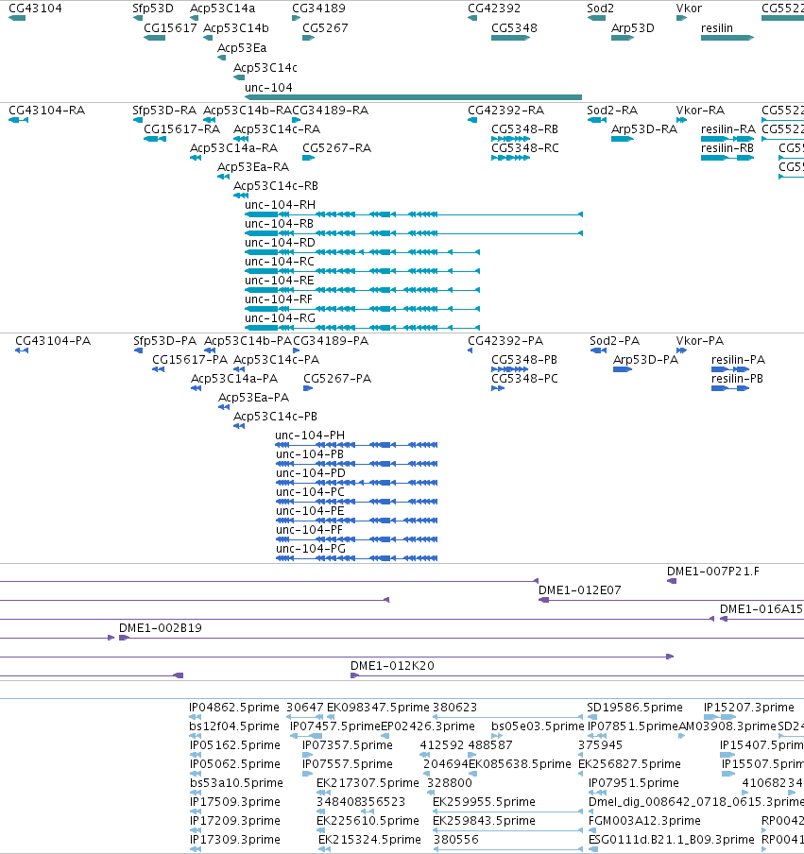Select the Vkor gene label
Screen dimensions: 804x854
pos(689,9)
